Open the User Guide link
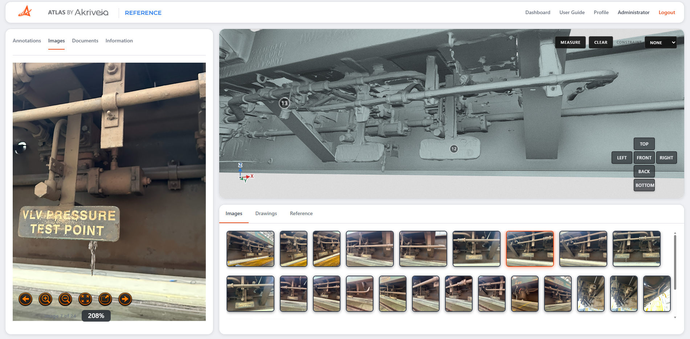The width and height of the screenshot is (690, 339). coord(572,12)
